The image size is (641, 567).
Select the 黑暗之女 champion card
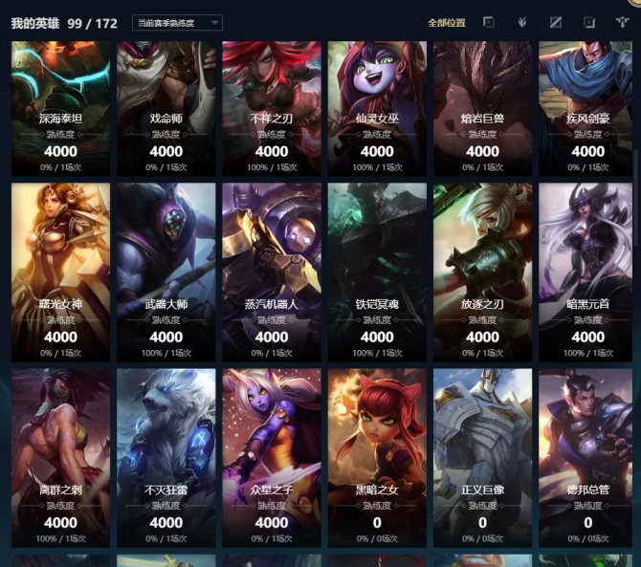pos(377,458)
